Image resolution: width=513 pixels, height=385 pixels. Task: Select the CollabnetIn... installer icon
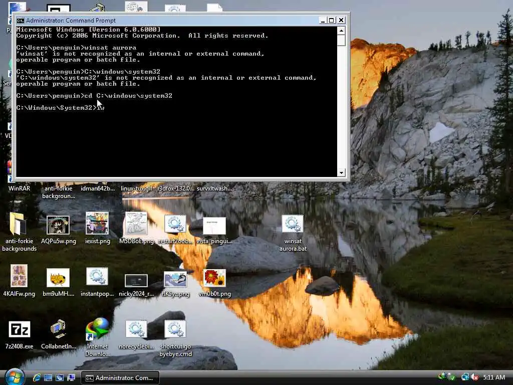pos(58,334)
